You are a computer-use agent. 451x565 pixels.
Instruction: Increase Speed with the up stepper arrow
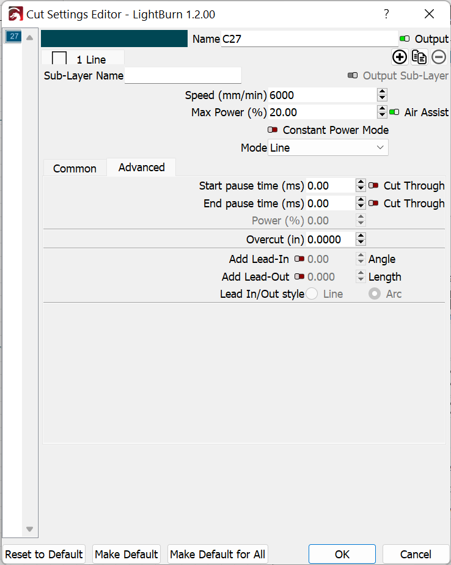382,92
